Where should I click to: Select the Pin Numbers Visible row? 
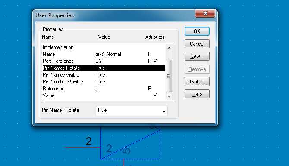click(x=104, y=82)
